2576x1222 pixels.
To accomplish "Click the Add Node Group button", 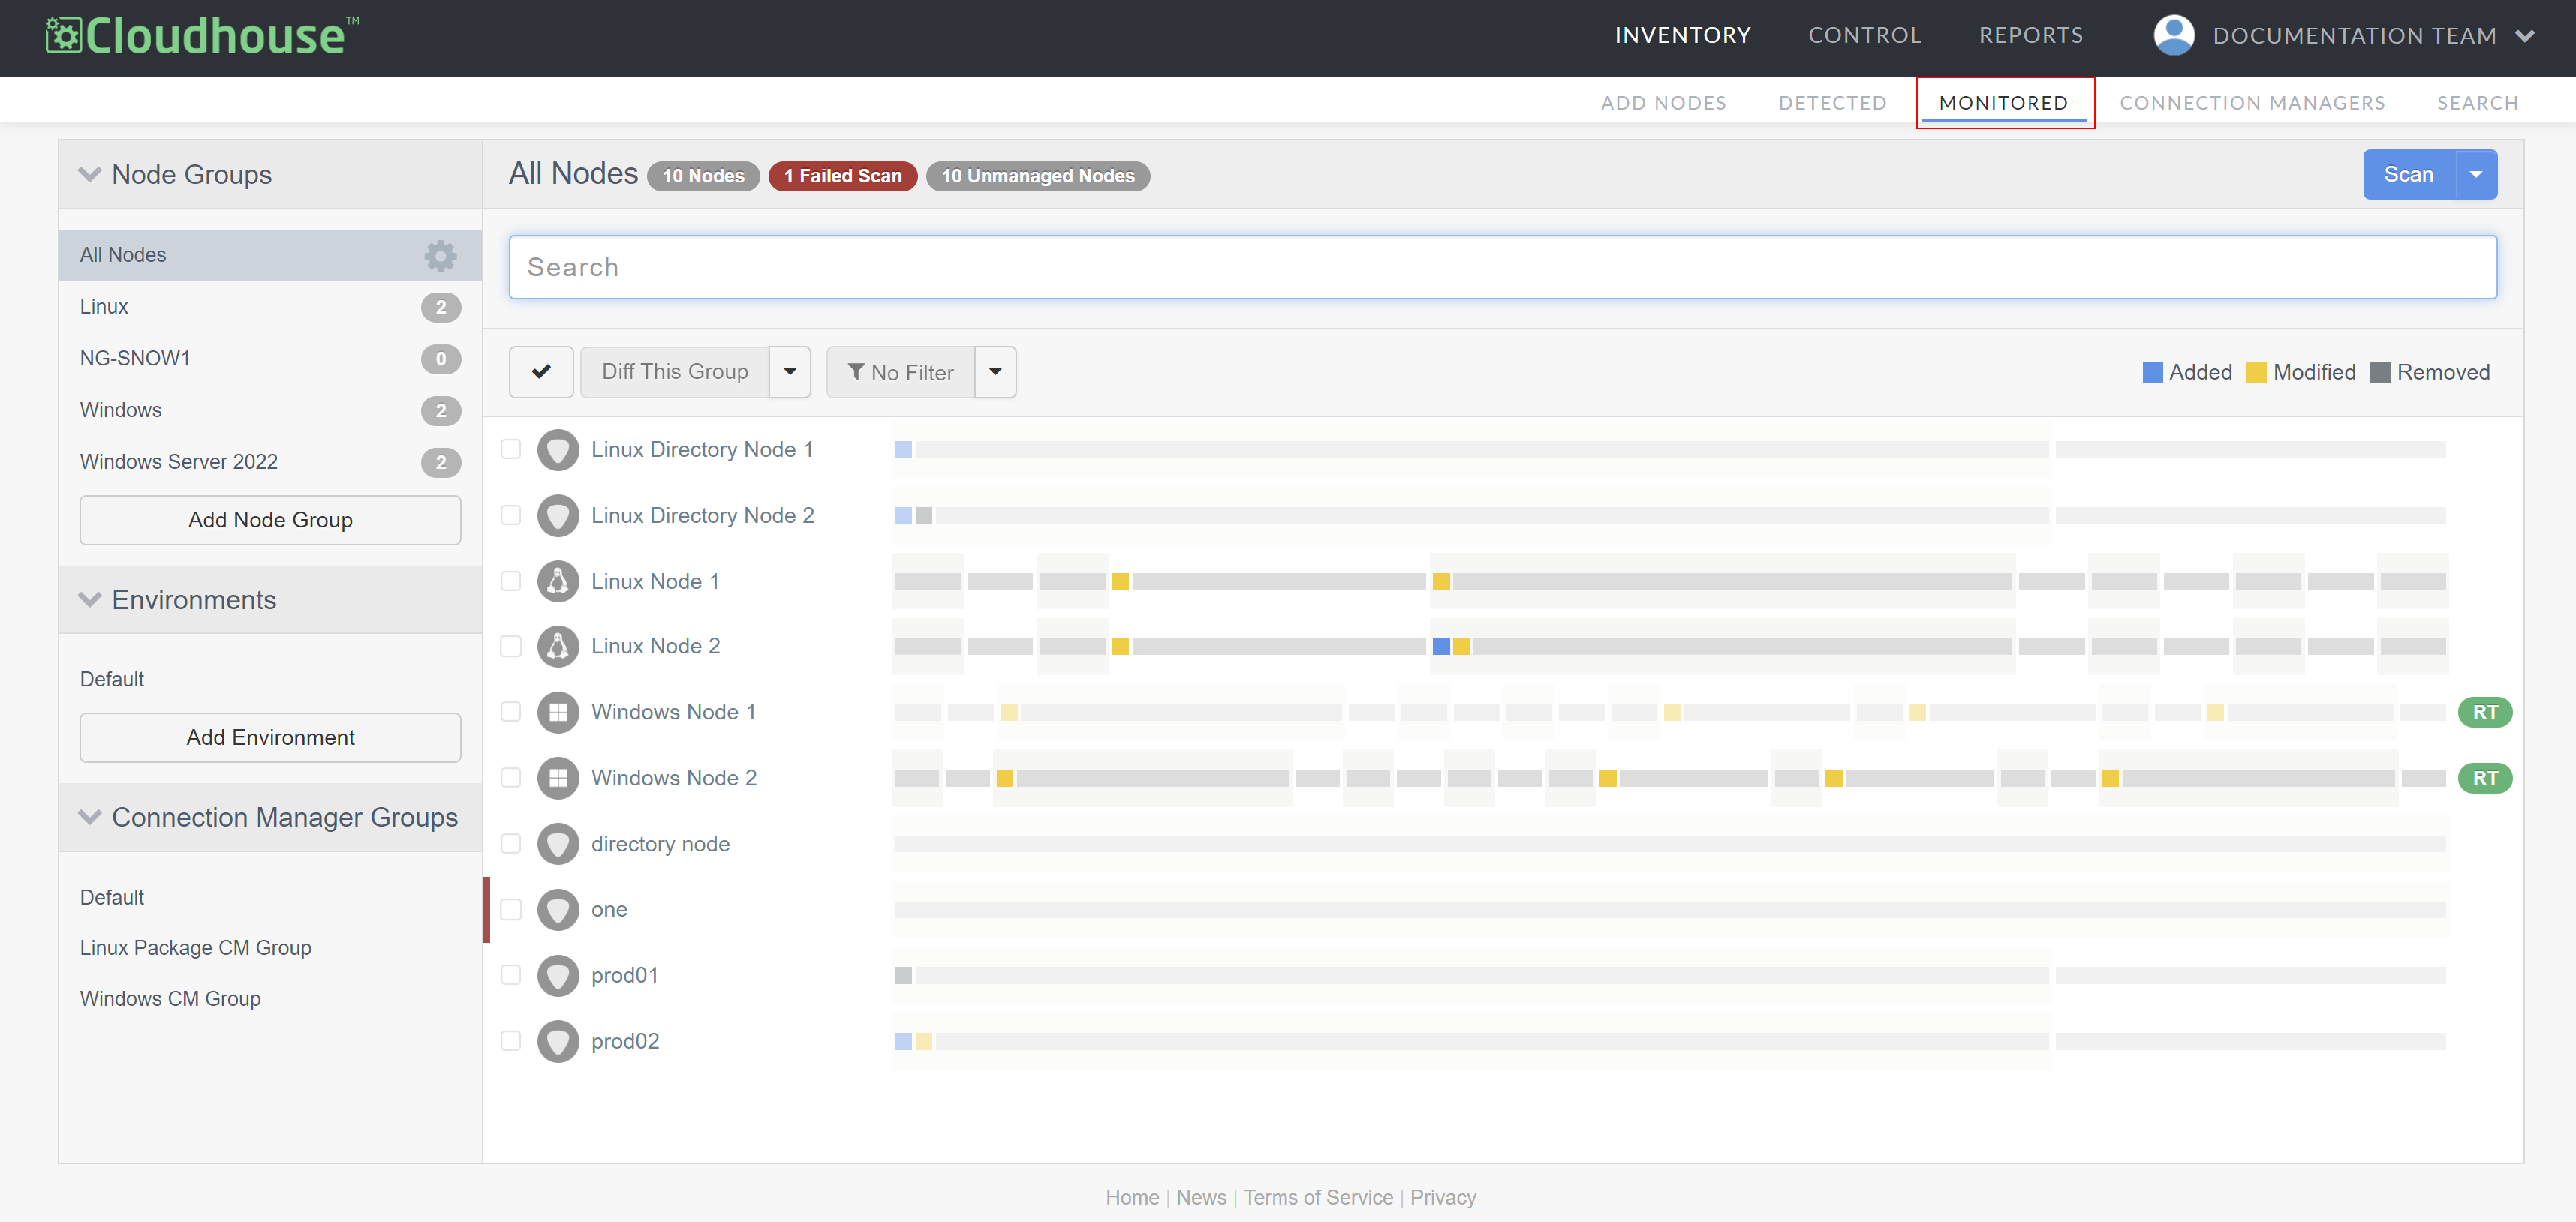I will point(270,520).
